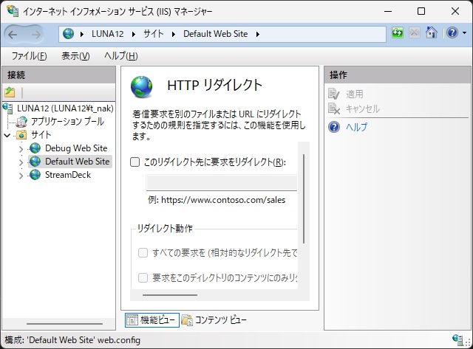This screenshot has height=349, width=473.
Task: Open アプリケーション プール node
Action: 67,121
